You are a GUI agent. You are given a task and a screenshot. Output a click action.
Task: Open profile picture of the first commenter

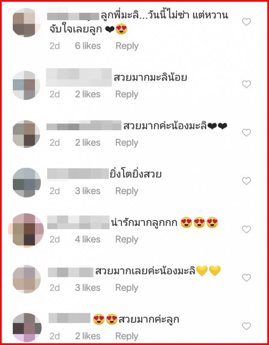pos(27,22)
